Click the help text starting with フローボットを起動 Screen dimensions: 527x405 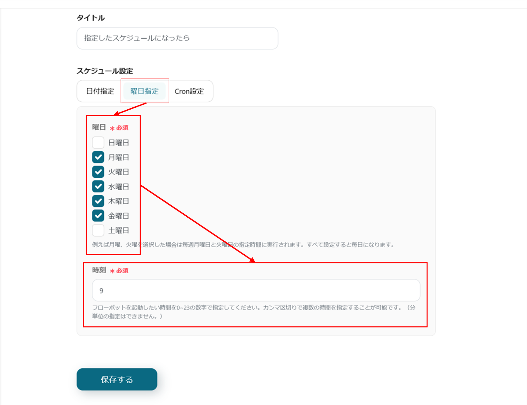[x=254, y=312]
